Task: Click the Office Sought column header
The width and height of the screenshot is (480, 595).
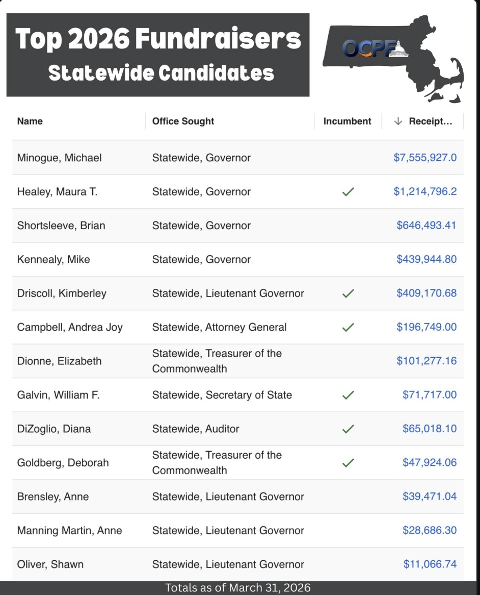Action: click(183, 121)
